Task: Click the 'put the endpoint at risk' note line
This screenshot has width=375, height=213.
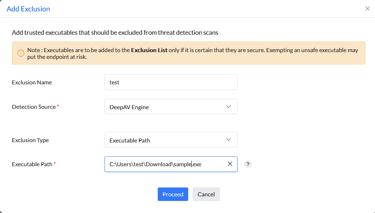Action: [x=57, y=57]
